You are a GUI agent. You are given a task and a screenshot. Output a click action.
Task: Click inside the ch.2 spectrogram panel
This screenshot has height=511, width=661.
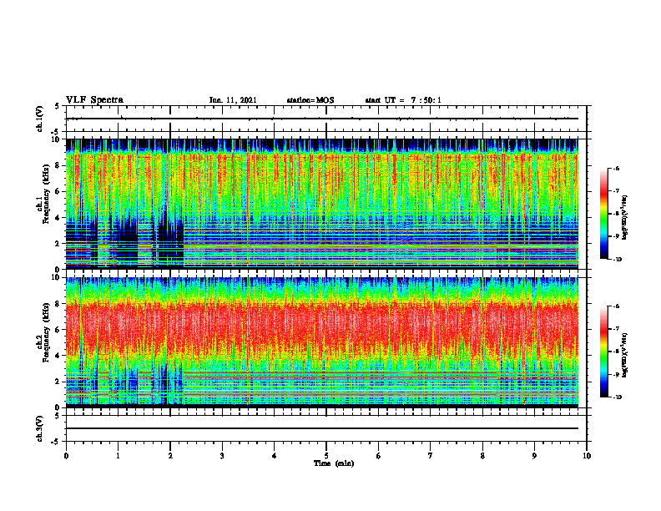322,342
